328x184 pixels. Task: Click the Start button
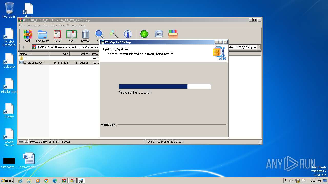[x=7, y=181]
